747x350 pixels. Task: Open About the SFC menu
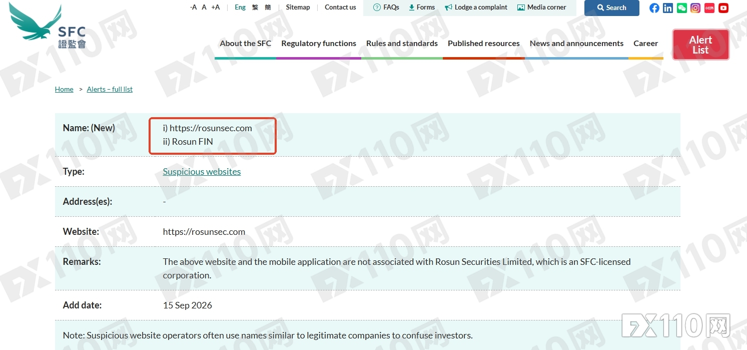pyautogui.click(x=246, y=44)
